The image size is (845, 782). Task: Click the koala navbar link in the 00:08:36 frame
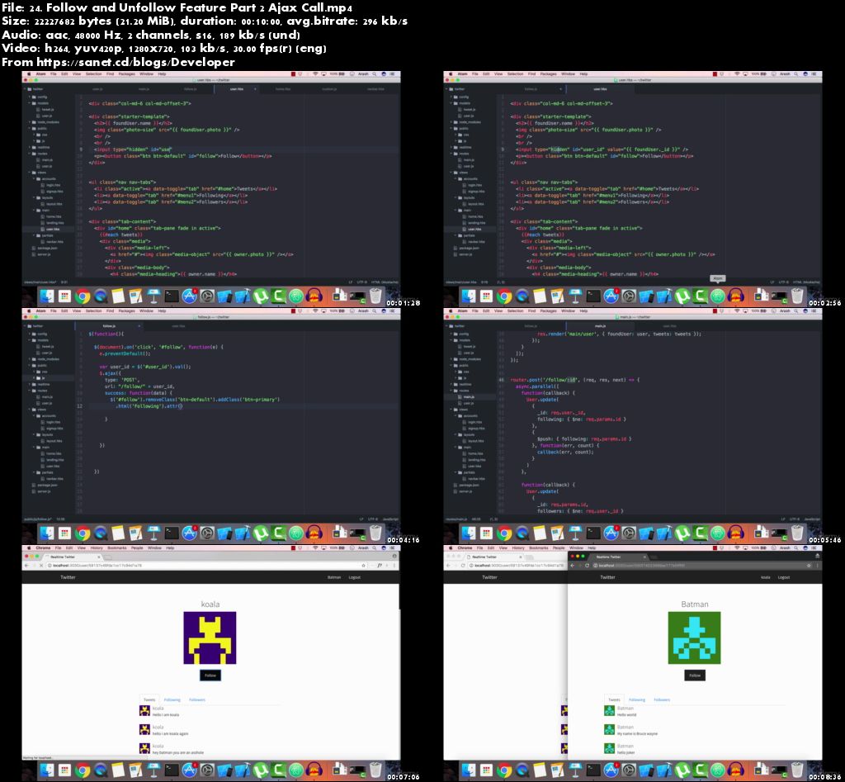click(765, 577)
